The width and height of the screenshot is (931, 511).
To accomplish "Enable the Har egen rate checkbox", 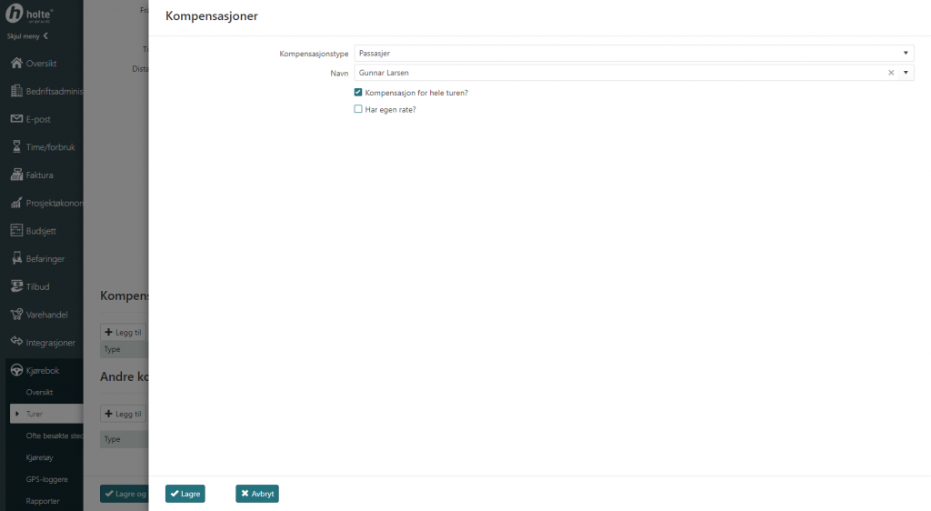I will click(x=358, y=109).
